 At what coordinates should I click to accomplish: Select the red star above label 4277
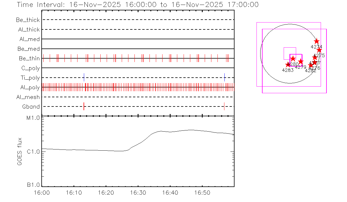(x=315, y=57)
